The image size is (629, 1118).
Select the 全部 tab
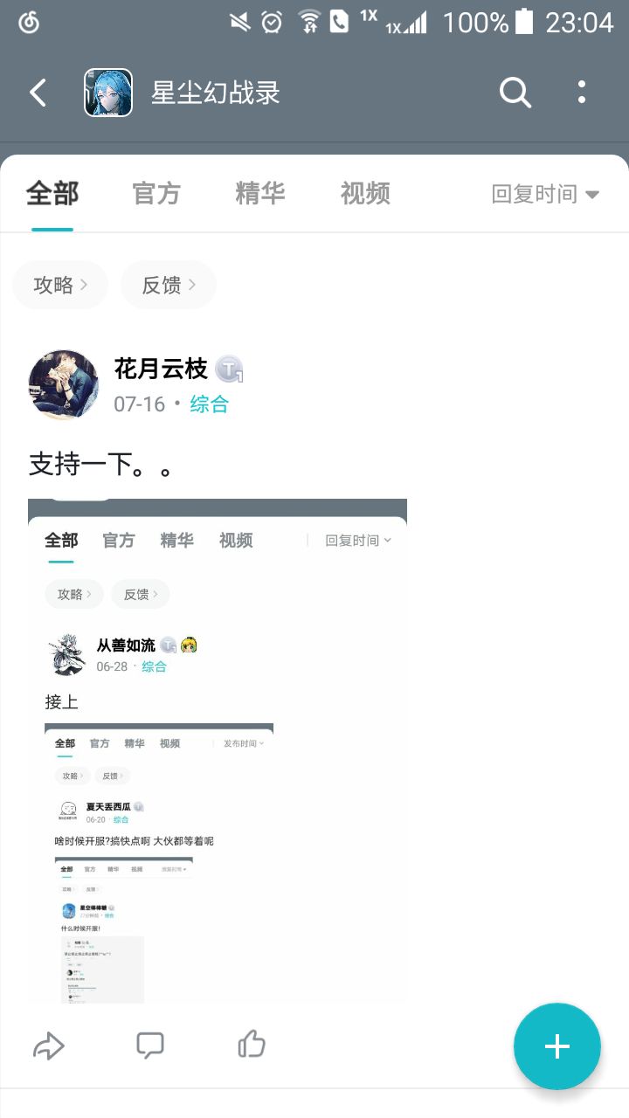(52, 193)
